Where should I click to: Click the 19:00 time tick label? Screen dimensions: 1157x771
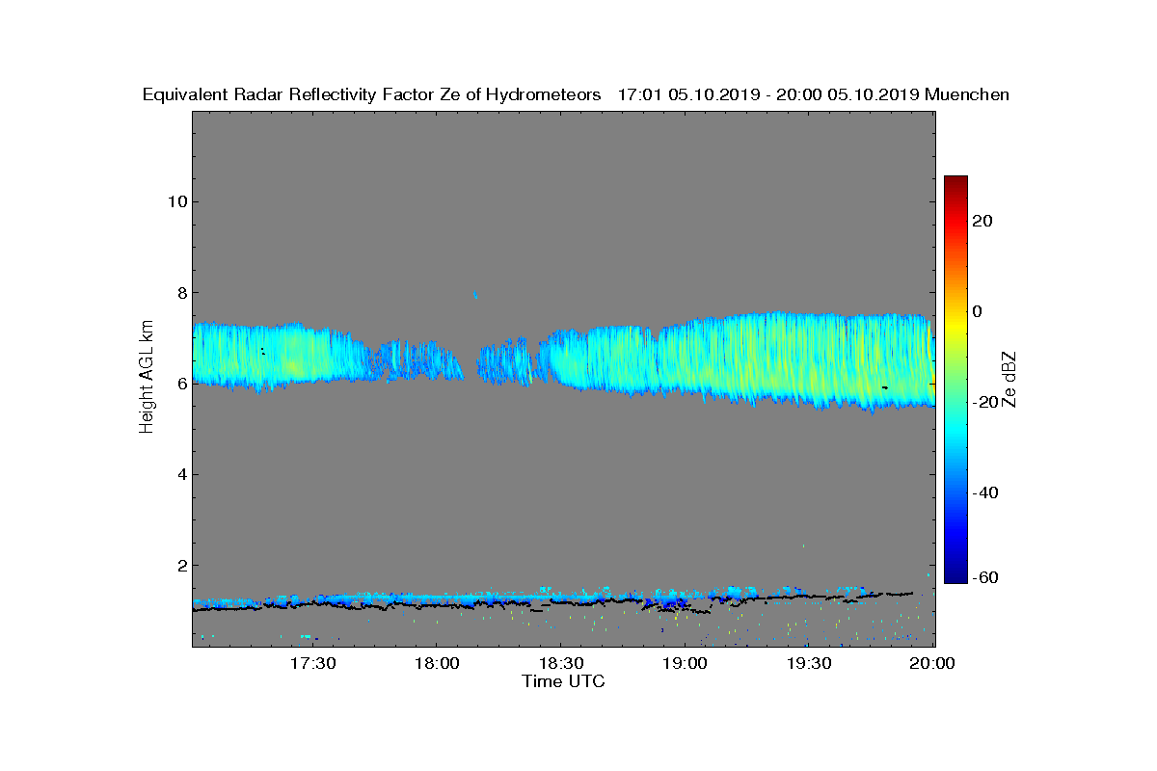(x=685, y=664)
